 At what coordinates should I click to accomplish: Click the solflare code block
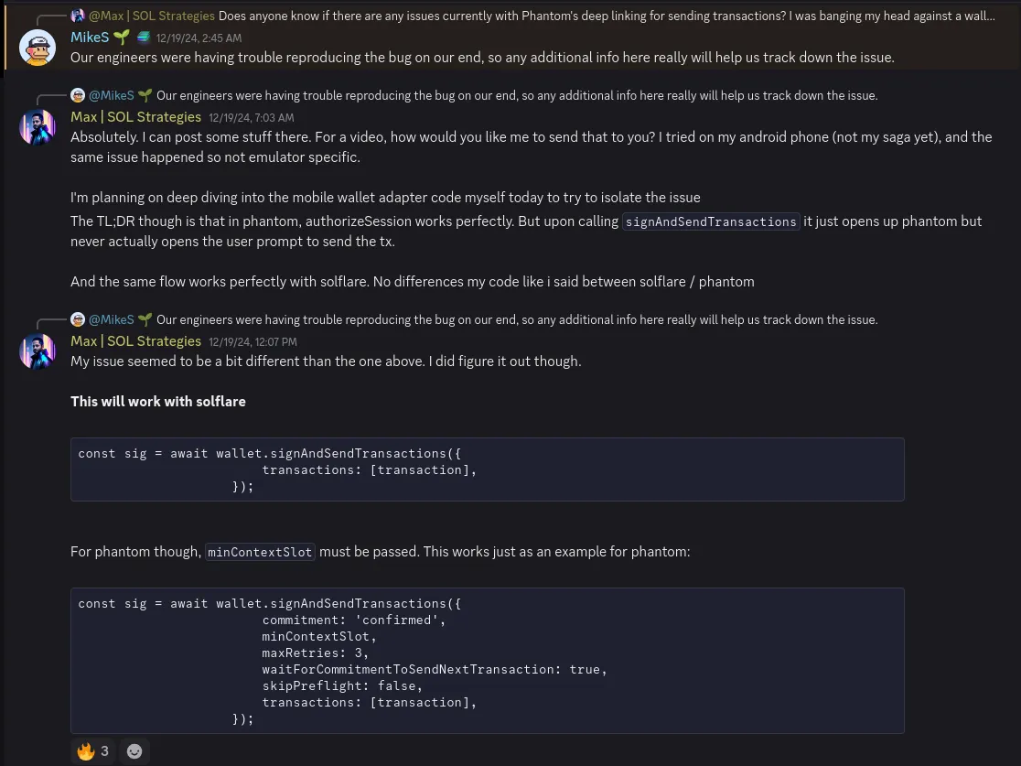click(487, 469)
